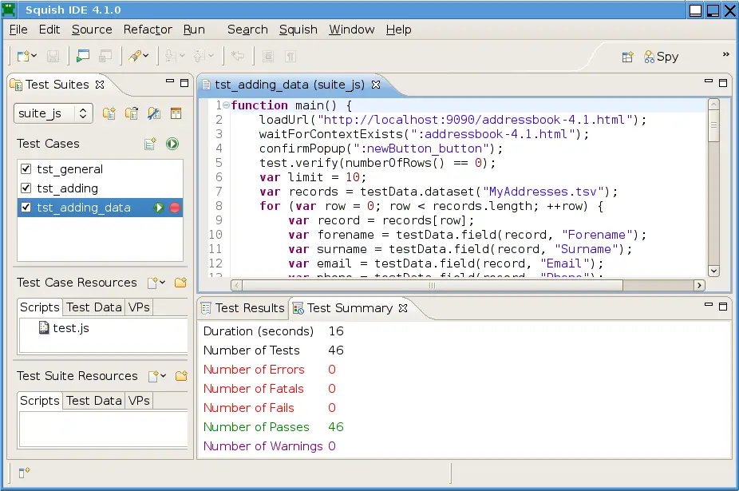Click the previous annotation toolbar icon
The image size is (739, 491).
point(200,57)
